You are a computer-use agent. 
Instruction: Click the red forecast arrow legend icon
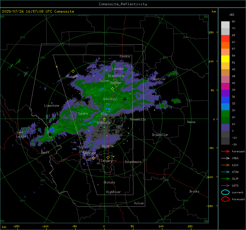point(225,151)
